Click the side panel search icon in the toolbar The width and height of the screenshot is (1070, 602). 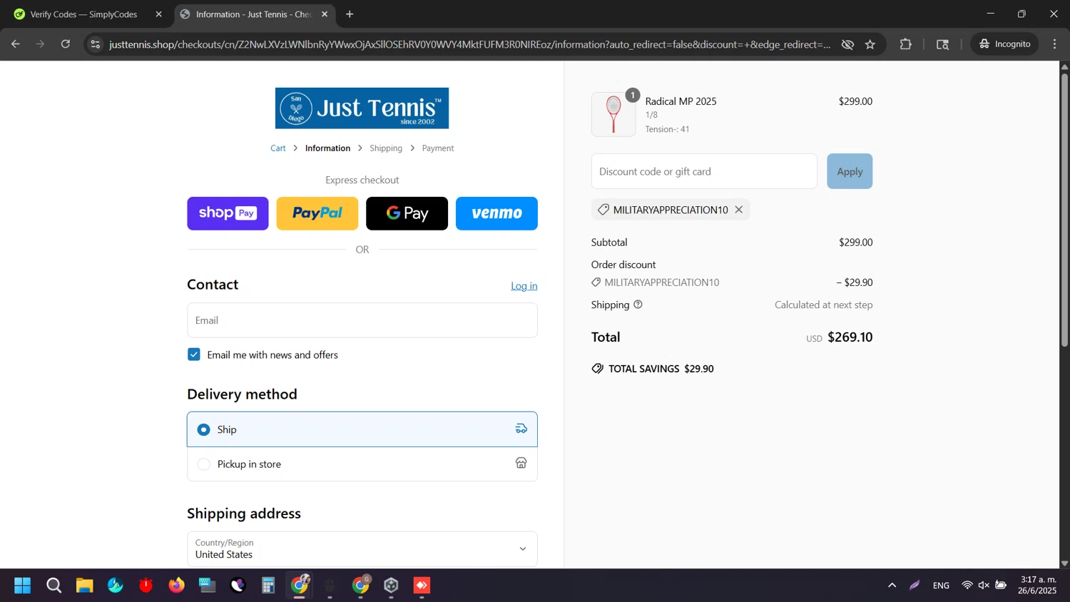[943, 44]
